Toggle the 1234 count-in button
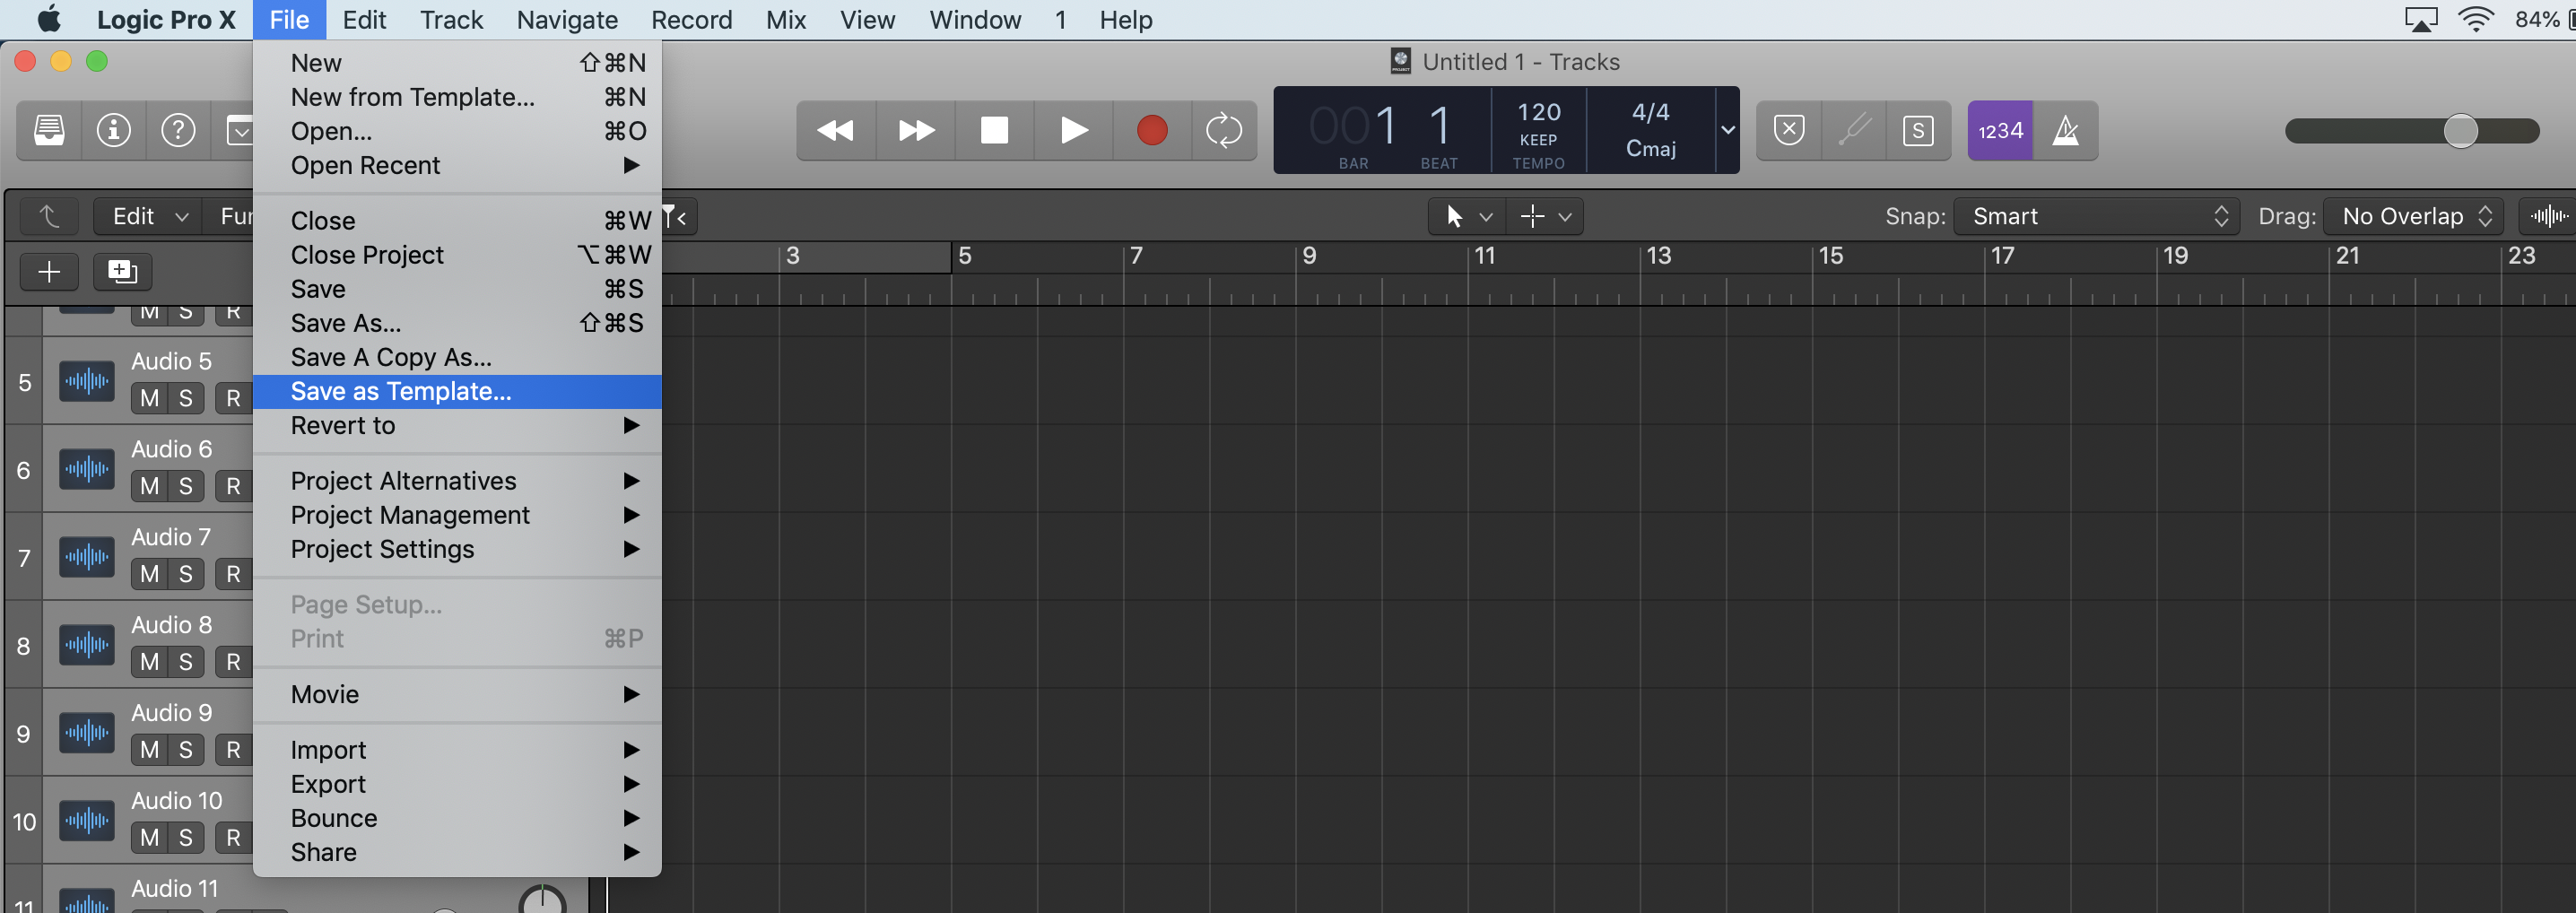This screenshot has width=2576, height=913. pyautogui.click(x=1999, y=130)
